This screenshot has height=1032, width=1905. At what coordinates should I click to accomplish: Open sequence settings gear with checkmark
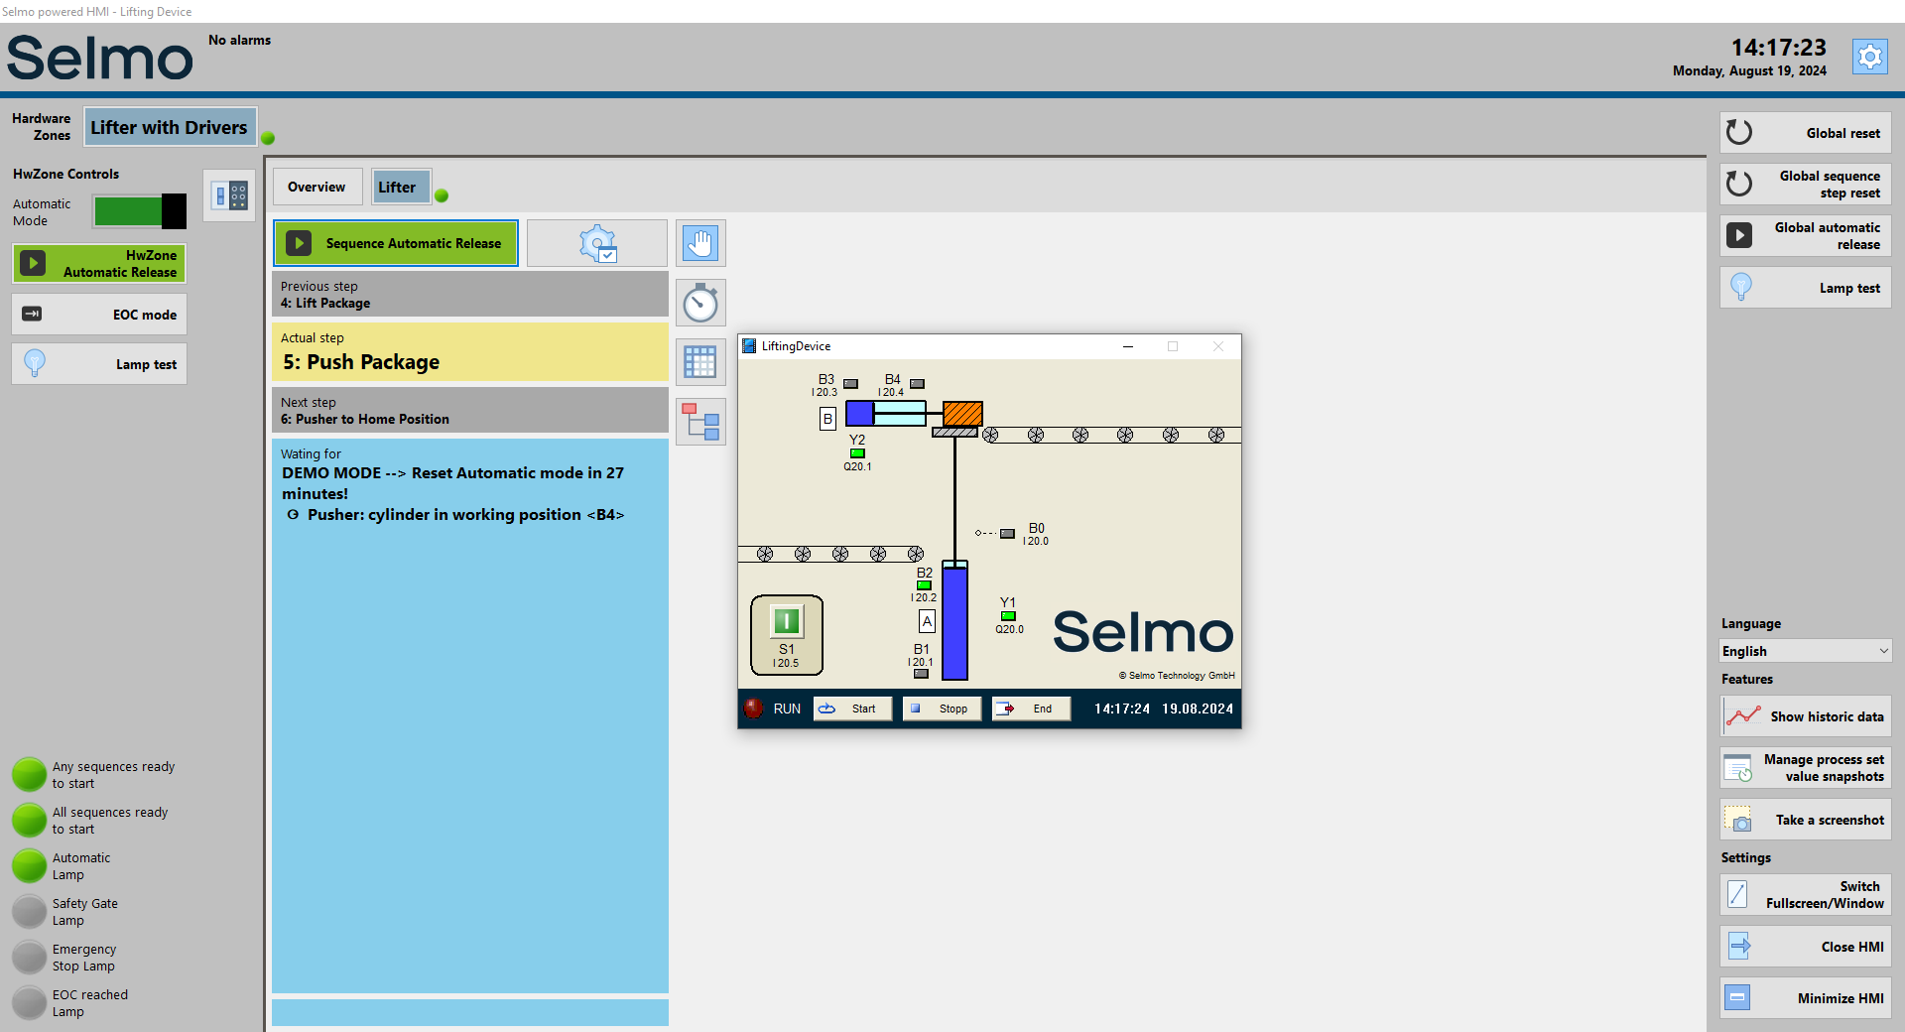pyautogui.click(x=597, y=243)
